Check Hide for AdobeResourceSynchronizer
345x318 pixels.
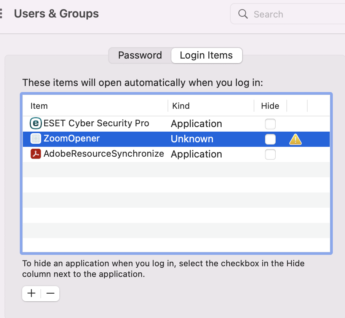coord(270,154)
